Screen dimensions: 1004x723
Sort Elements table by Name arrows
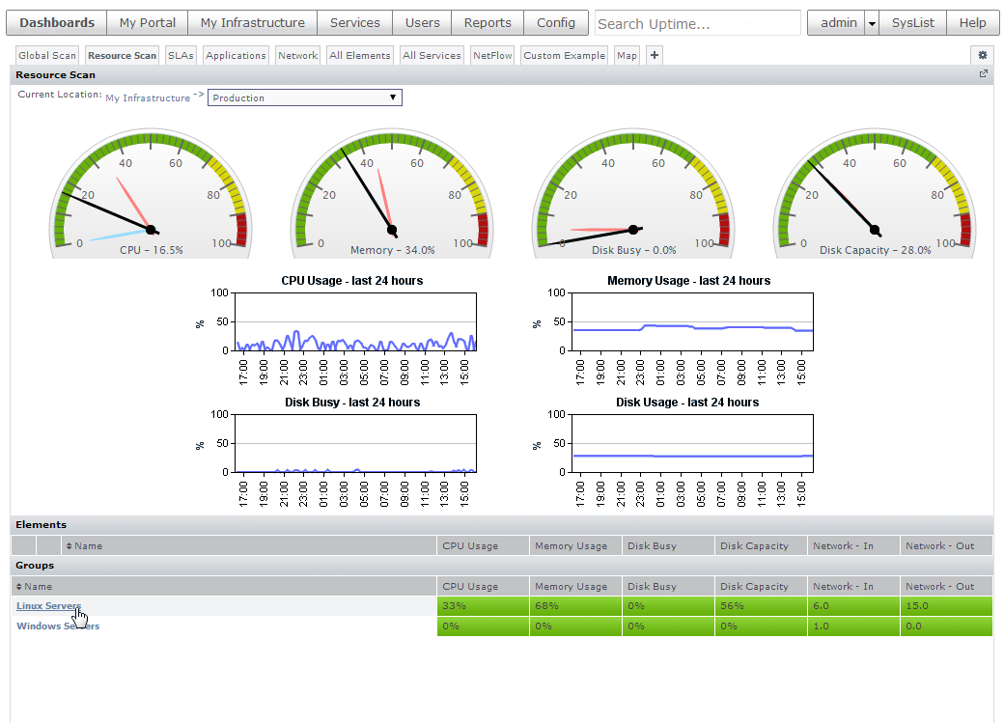pyautogui.click(x=70, y=546)
